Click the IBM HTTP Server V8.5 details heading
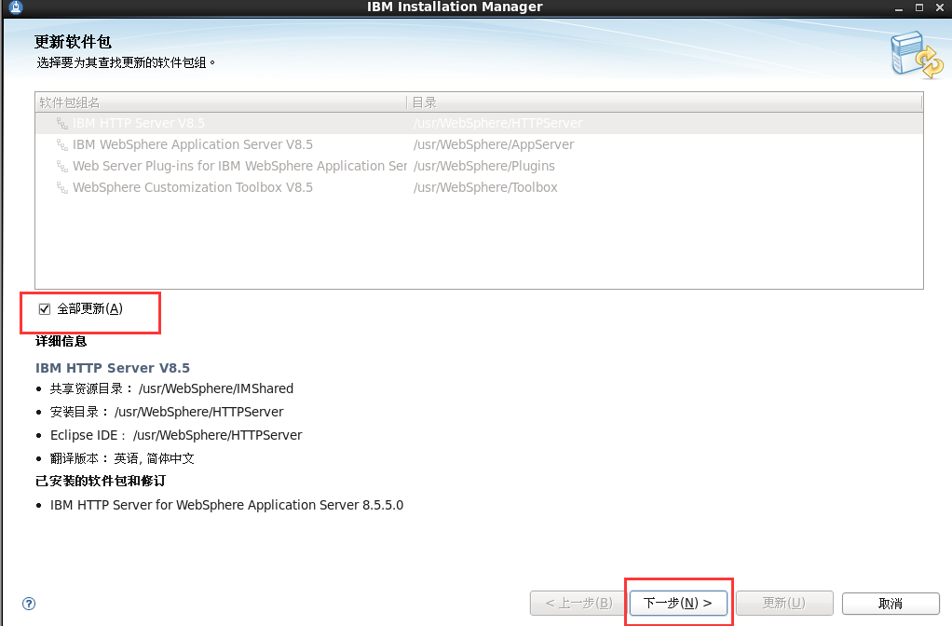Screen dimensions: 952x626 (x=113, y=368)
